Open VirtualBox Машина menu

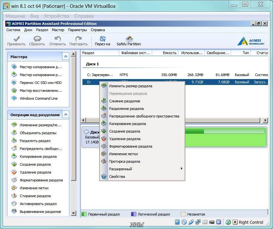(x=15, y=16)
